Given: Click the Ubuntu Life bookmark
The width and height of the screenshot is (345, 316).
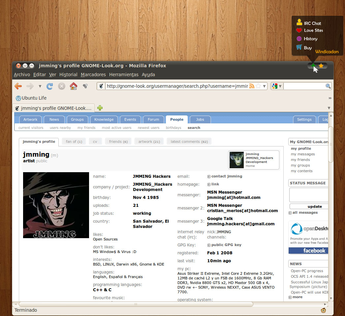Looking at the screenshot, I should tap(31, 98).
